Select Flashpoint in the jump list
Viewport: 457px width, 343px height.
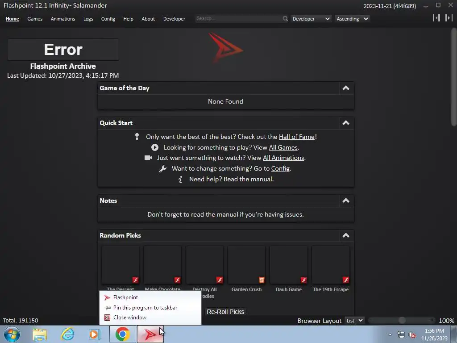coord(150,297)
